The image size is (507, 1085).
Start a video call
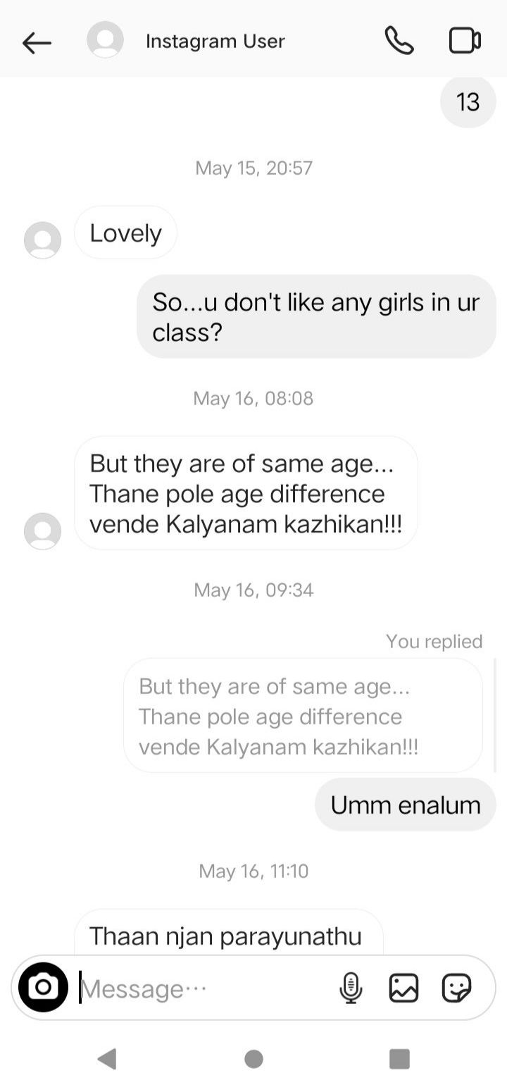pos(465,41)
